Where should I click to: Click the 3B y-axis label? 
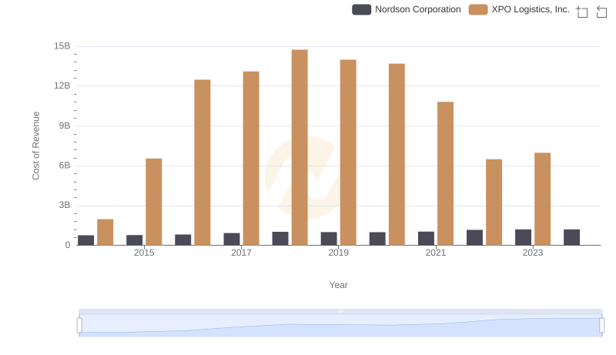click(65, 206)
